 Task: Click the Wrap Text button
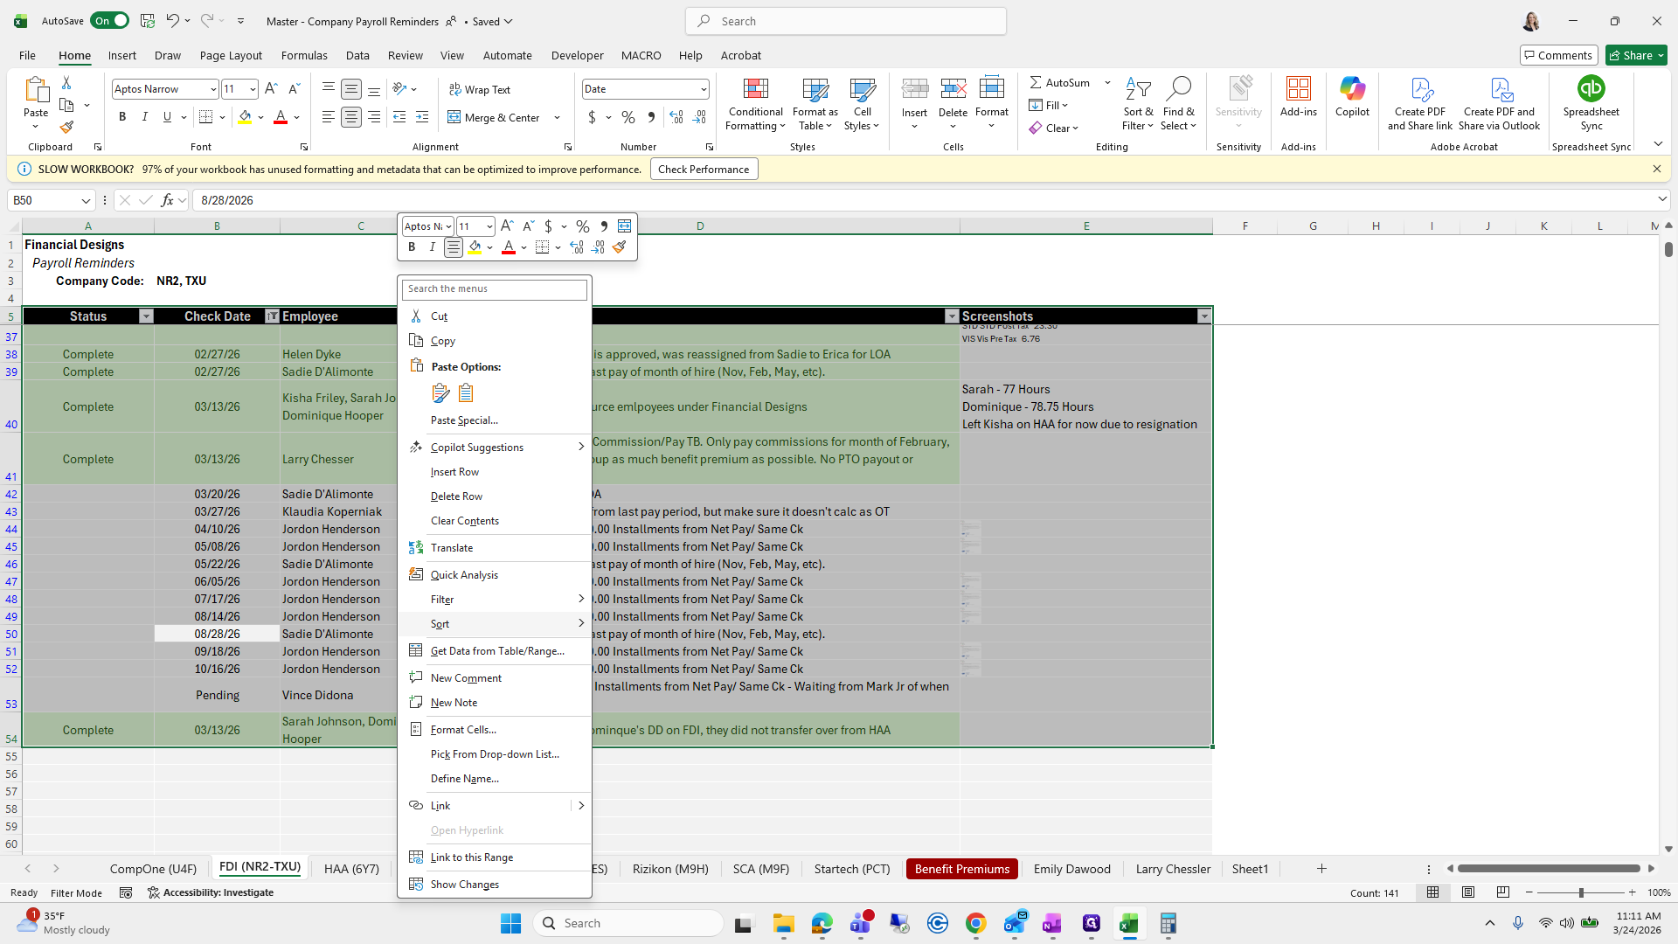pyautogui.click(x=480, y=89)
